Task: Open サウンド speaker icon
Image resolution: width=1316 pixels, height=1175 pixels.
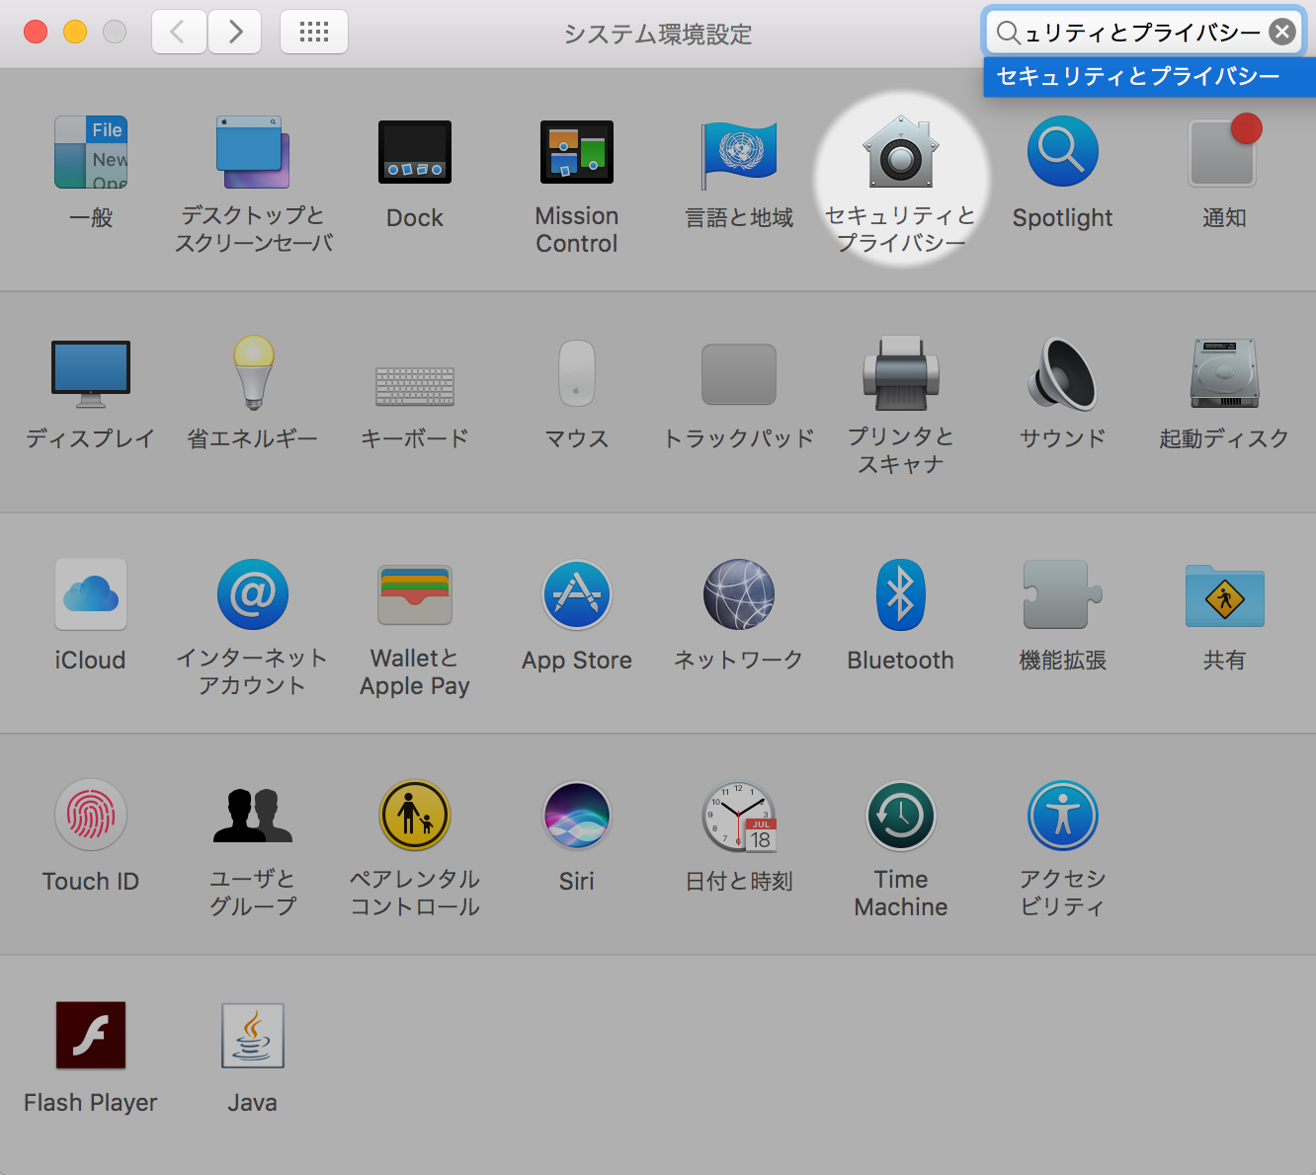Action: [1063, 373]
